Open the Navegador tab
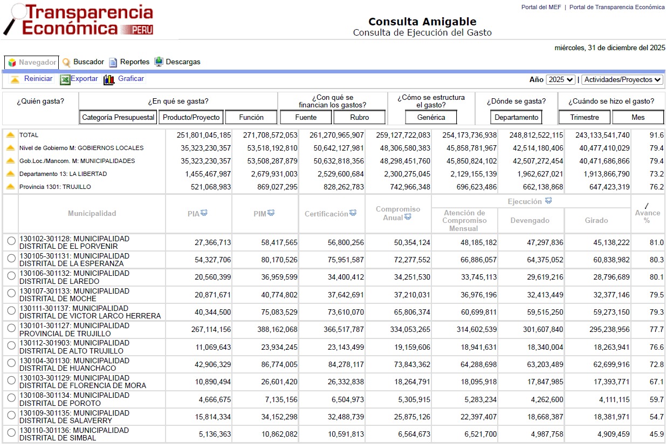The image size is (666, 448). click(32, 63)
